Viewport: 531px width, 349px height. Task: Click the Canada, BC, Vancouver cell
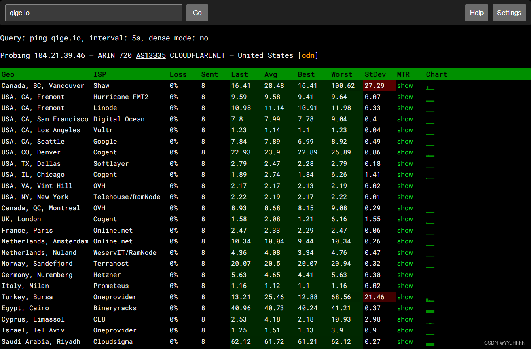[43, 86]
